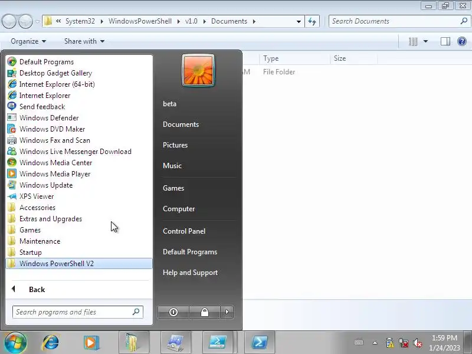Open address bar history dropdown
This screenshot has height=354, width=472.
299,21
